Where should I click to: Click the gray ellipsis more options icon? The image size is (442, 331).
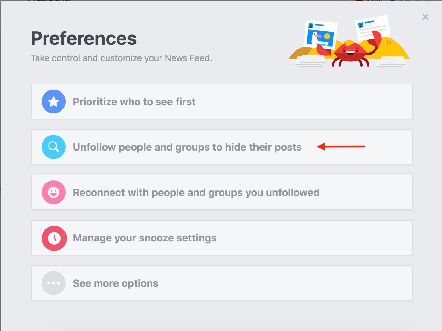point(53,283)
